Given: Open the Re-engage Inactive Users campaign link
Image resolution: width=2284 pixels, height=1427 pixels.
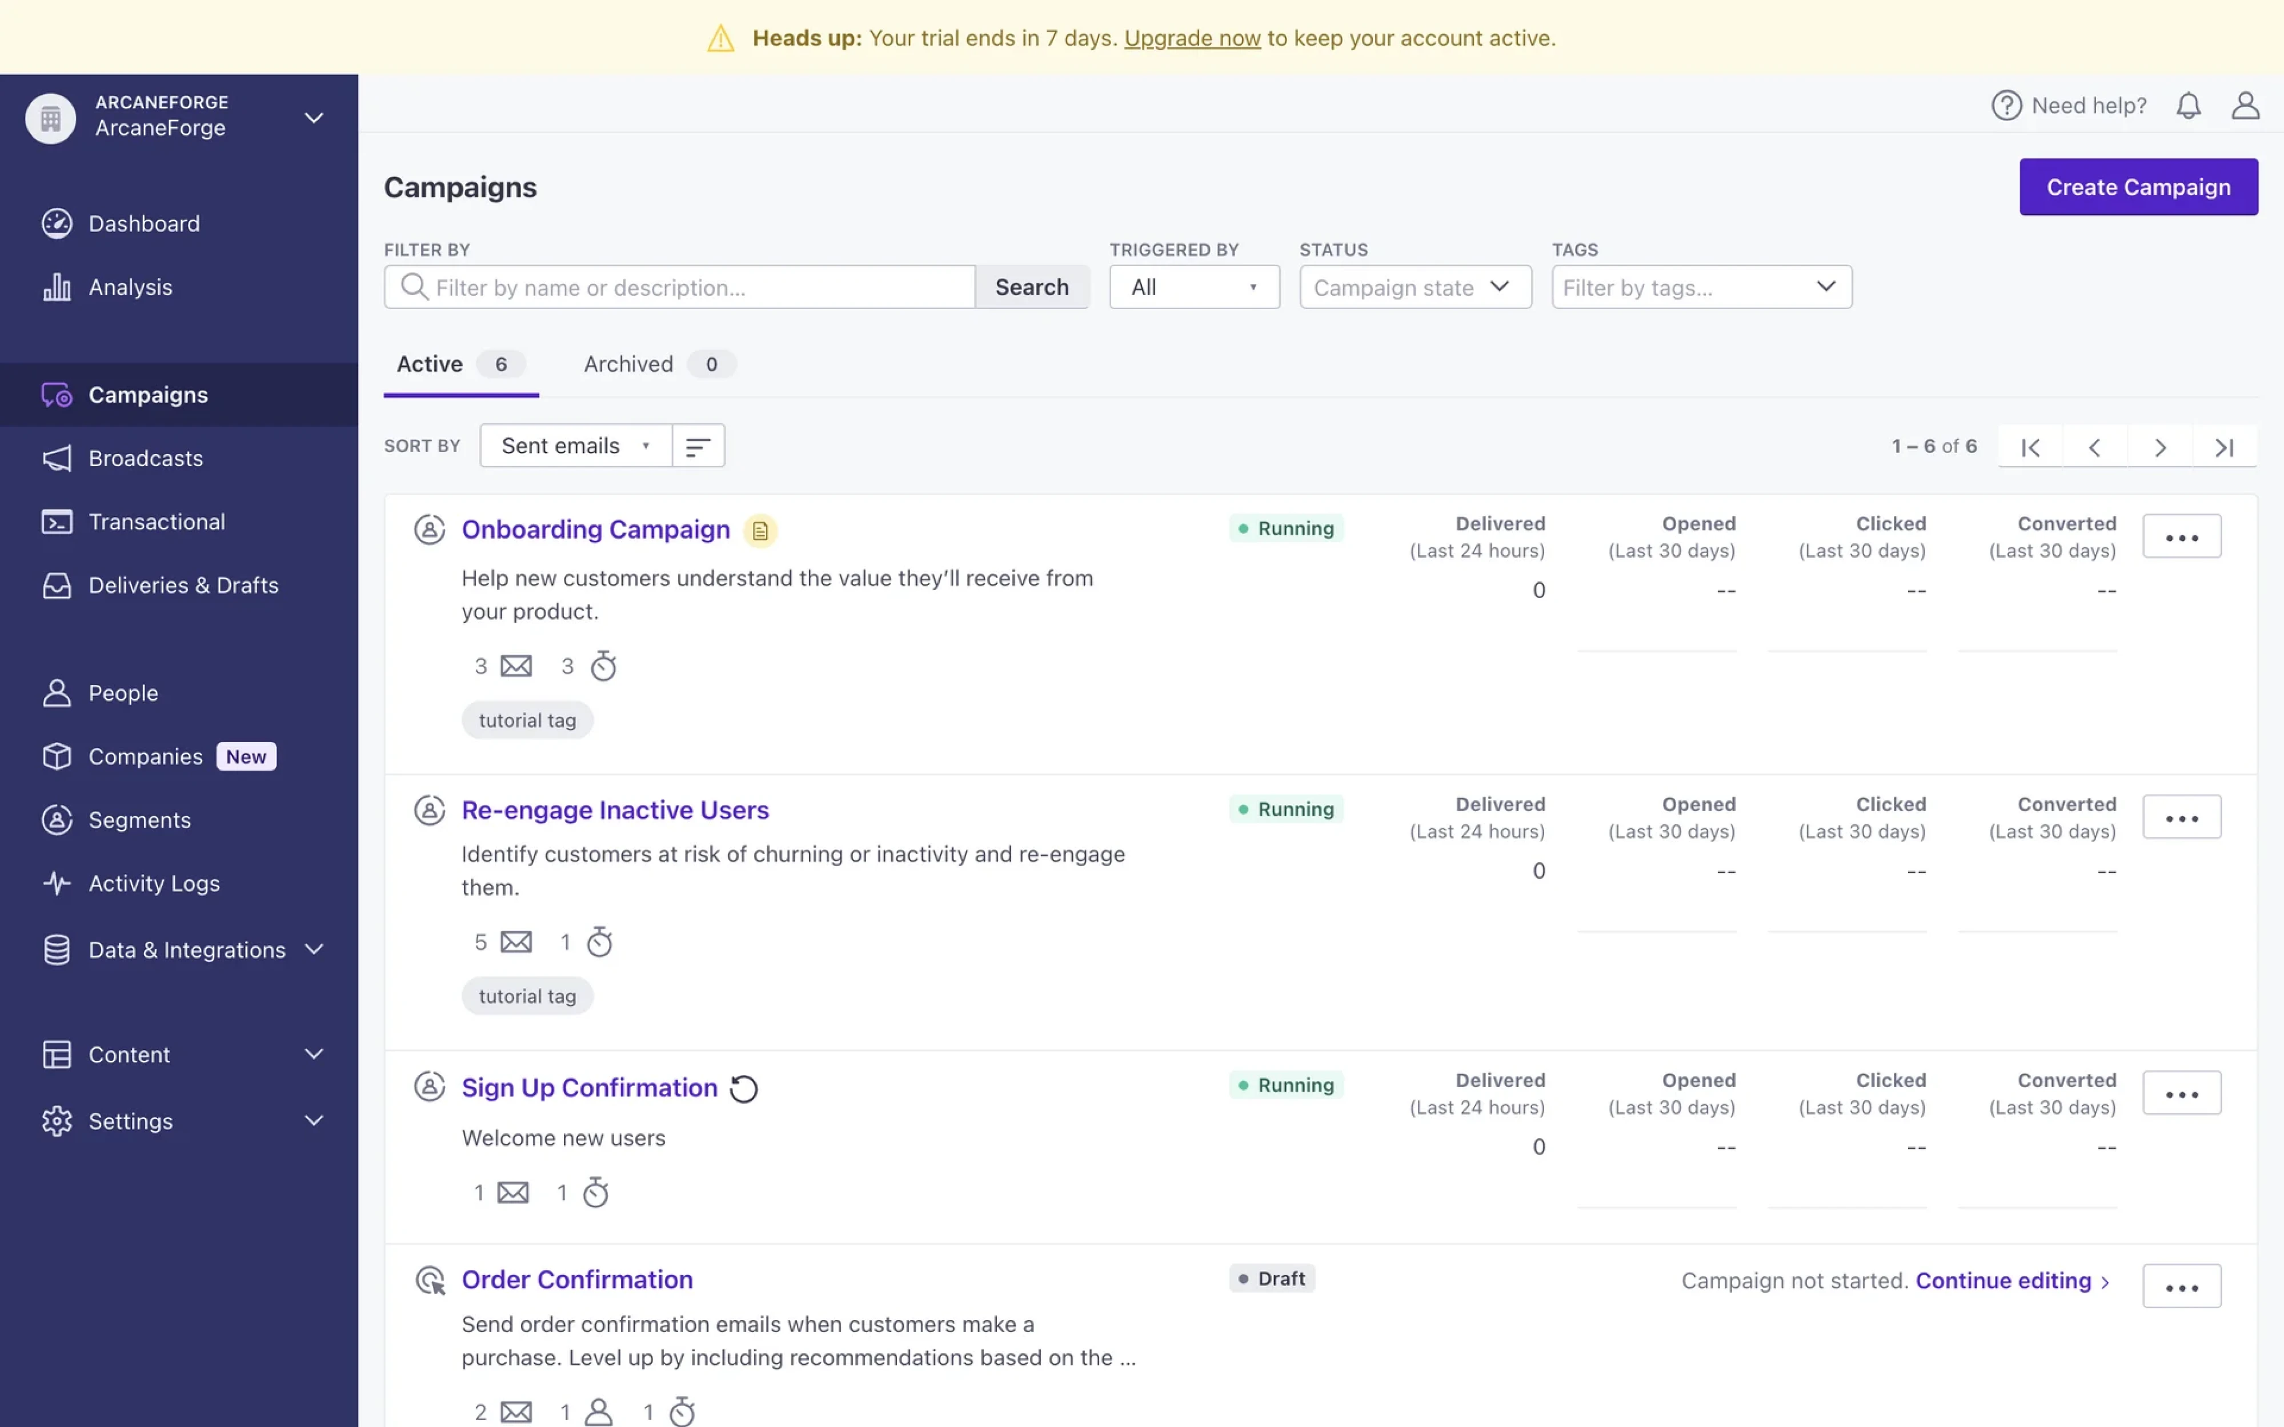Looking at the screenshot, I should [x=614, y=810].
